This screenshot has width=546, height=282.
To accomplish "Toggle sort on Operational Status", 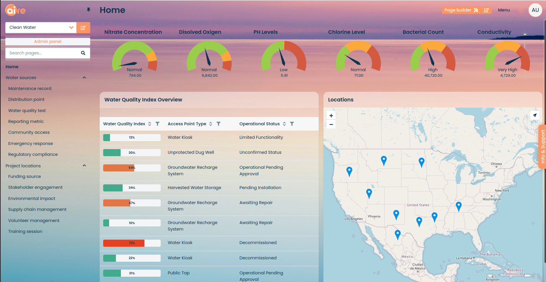I will tap(284, 124).
